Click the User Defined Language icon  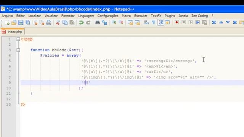click(167, 23)
